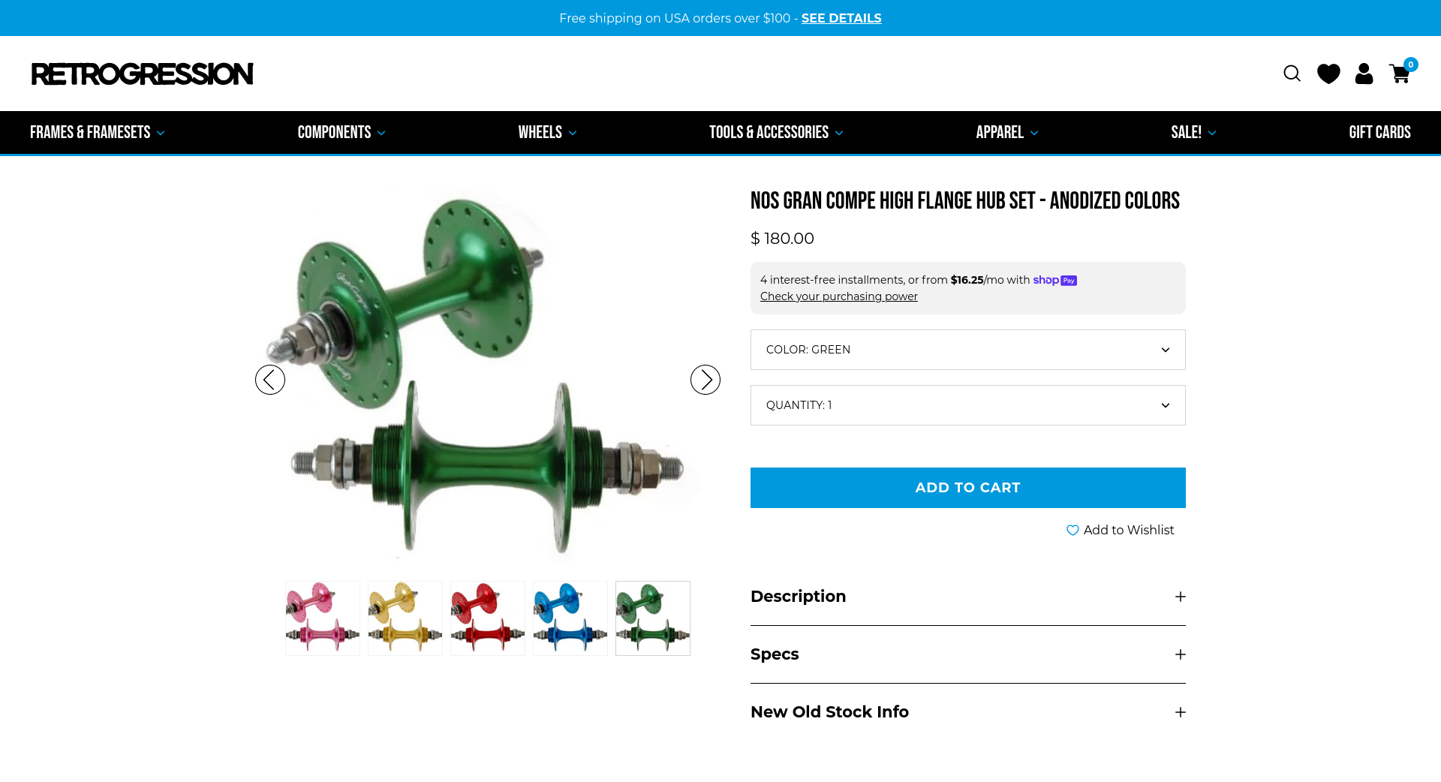Image resolution: width=1441 pixels, height=782 pixels.
Task: Expand the Specs section
Action: click(x=968, y=654)
